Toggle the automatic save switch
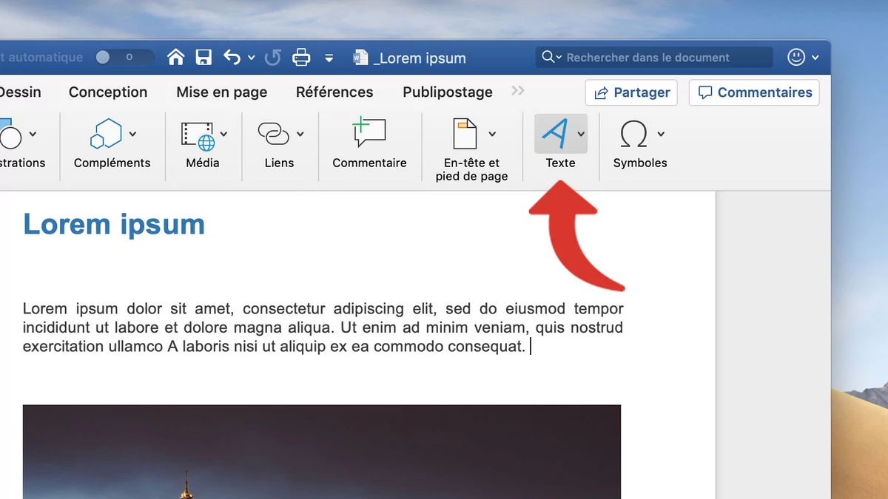 (x=124, y=57)
